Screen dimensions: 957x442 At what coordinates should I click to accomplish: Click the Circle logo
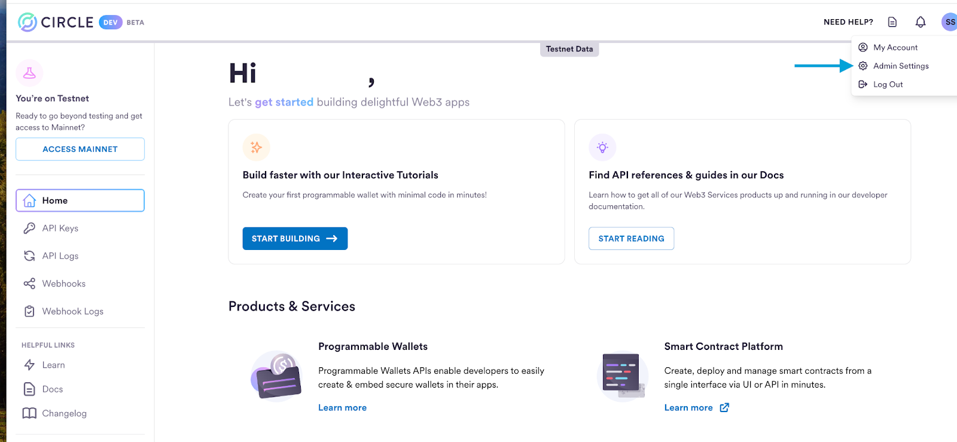point(56,22)
